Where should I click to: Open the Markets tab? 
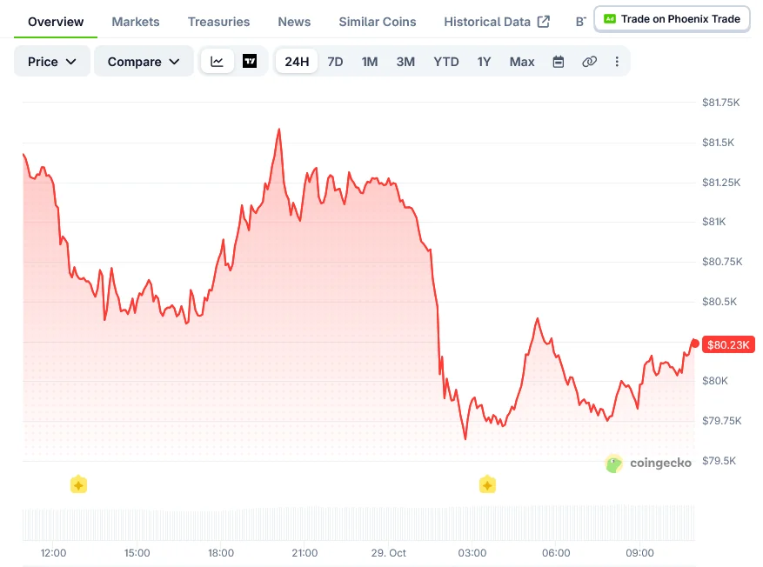pyautogui.click(x=135, y=22)
